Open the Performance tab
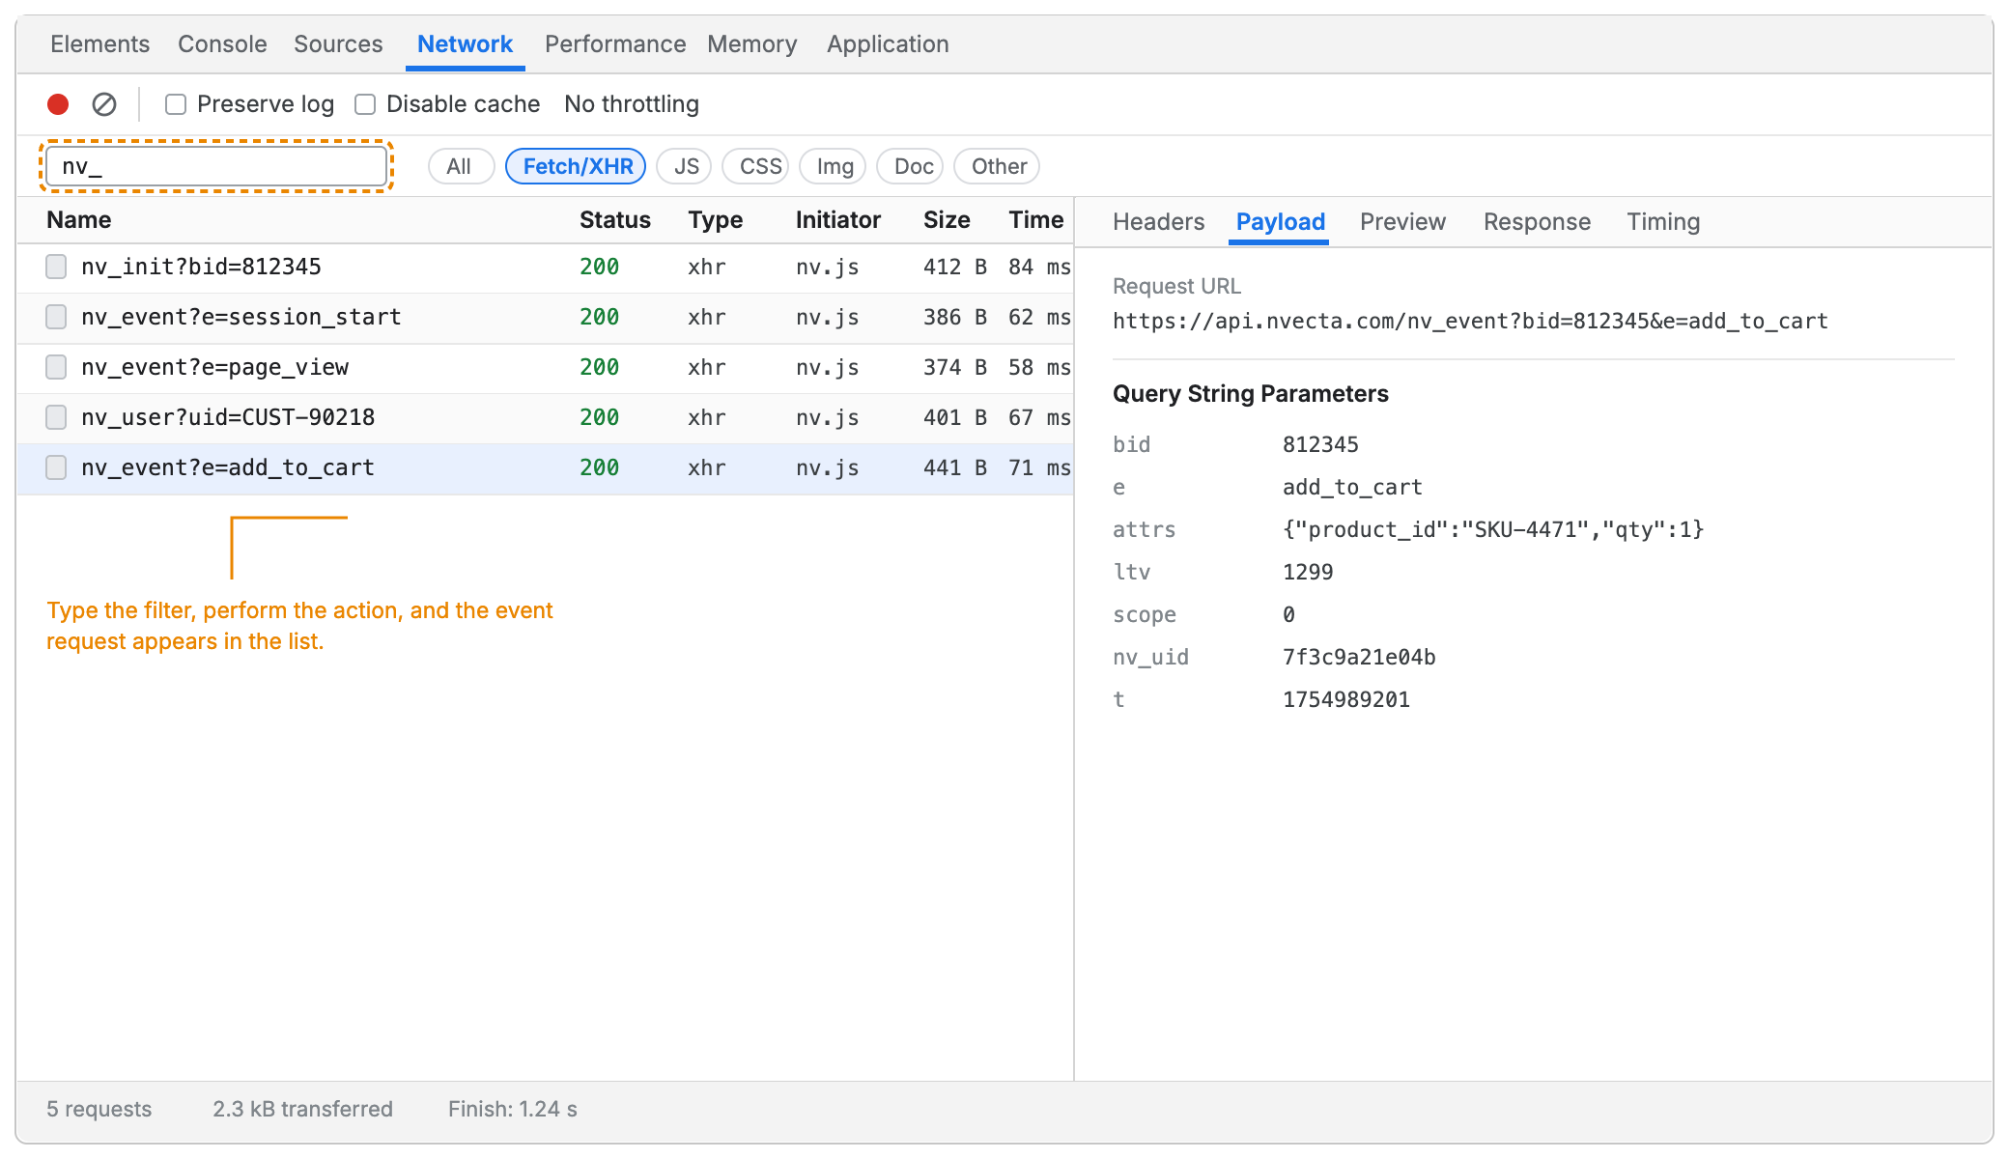The height and width of the screenshot is (1159, 2009). point(615,44)
